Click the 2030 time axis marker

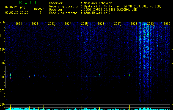(x=167, y=24)
